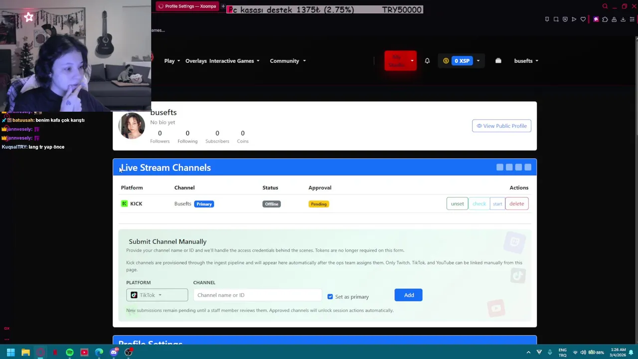The width and height of the screenshot is (638, 359).
Task: Open the busefts account dropdown
Action: 526,61
